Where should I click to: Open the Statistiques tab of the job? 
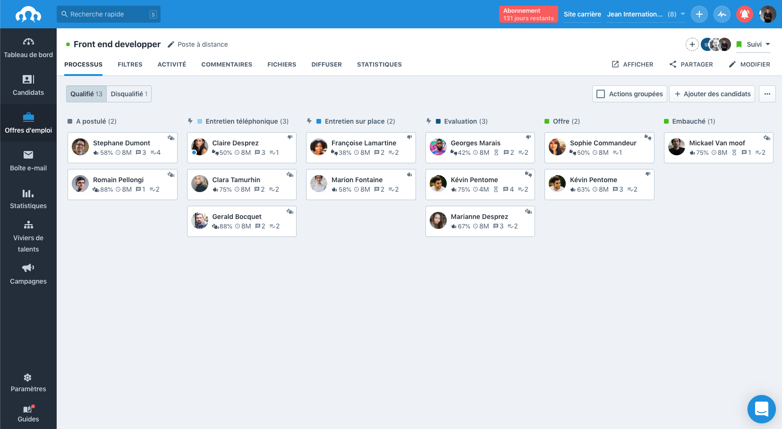379,64
